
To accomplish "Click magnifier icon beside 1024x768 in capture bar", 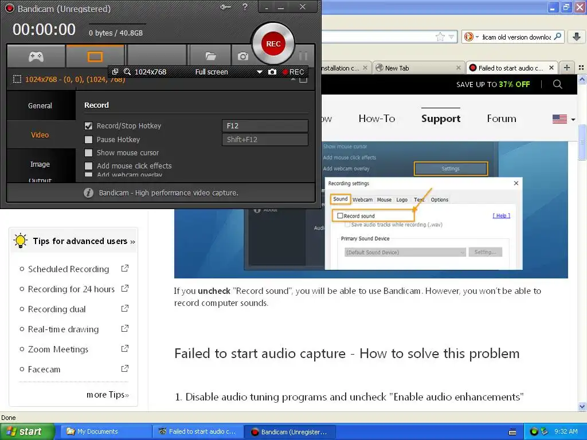I will tap(127, 72).
